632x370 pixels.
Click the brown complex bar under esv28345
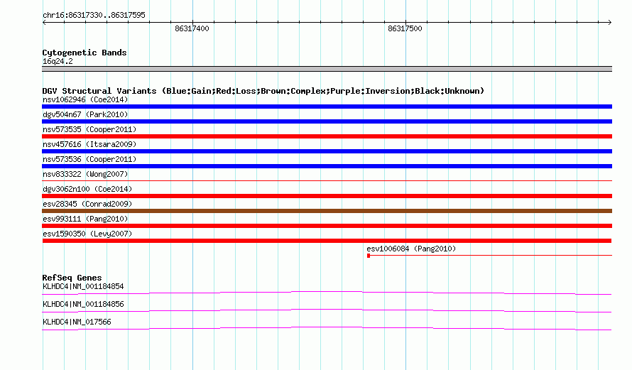coord(327,211)
